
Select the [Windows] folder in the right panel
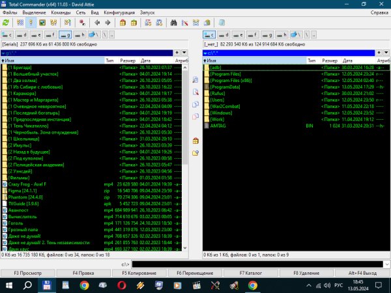(x=297, y=113)
